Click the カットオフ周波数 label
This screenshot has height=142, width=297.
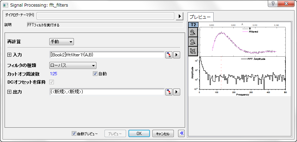[x=23, y=74]
